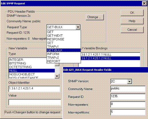Choose OCTETSTRING variable type
Image resolution: width=148 pixels, height=119 pixels.
32,67
